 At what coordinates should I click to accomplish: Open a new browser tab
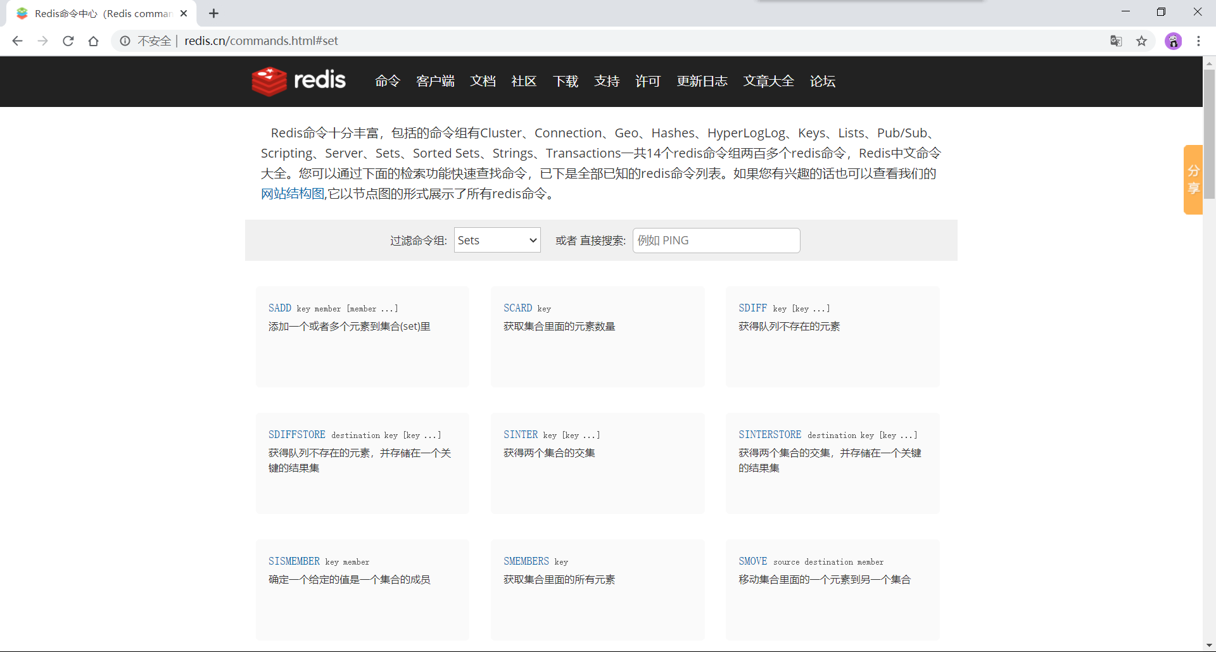tap(213, 13)
